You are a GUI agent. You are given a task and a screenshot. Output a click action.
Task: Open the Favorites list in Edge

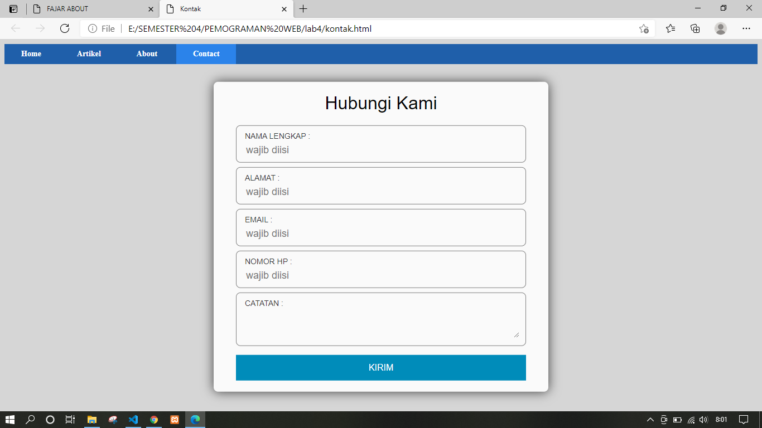tap(670, 28)
